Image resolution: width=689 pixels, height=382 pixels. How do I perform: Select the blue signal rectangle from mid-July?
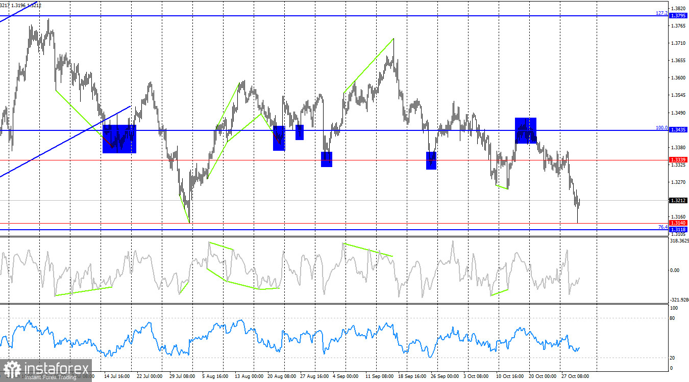[119, 139]
